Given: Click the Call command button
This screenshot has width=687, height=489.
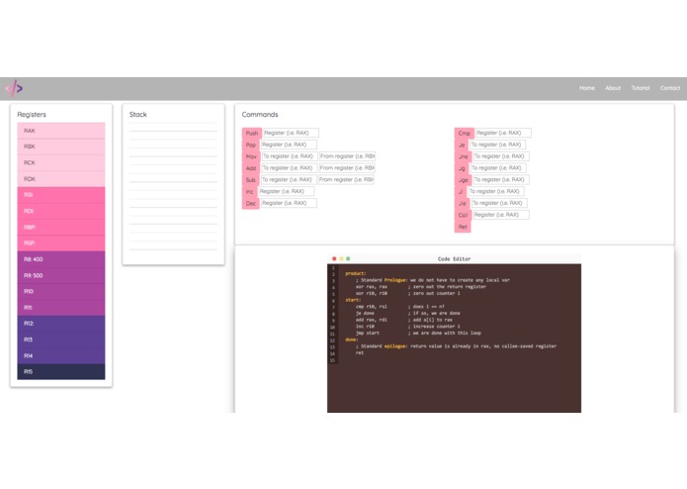Looking at the screenshot, I should pyautogui.click(x=464, y=215).
